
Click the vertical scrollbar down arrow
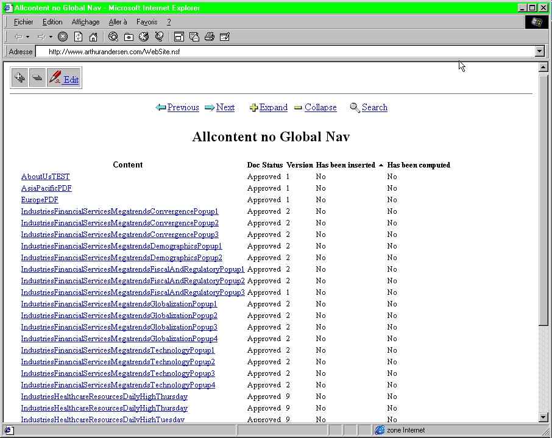pos(543,417)
